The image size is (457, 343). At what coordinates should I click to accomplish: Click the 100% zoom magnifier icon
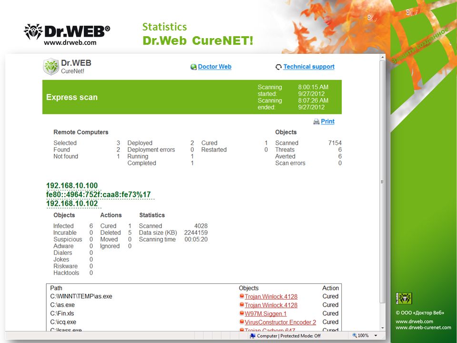pos(354,335)
